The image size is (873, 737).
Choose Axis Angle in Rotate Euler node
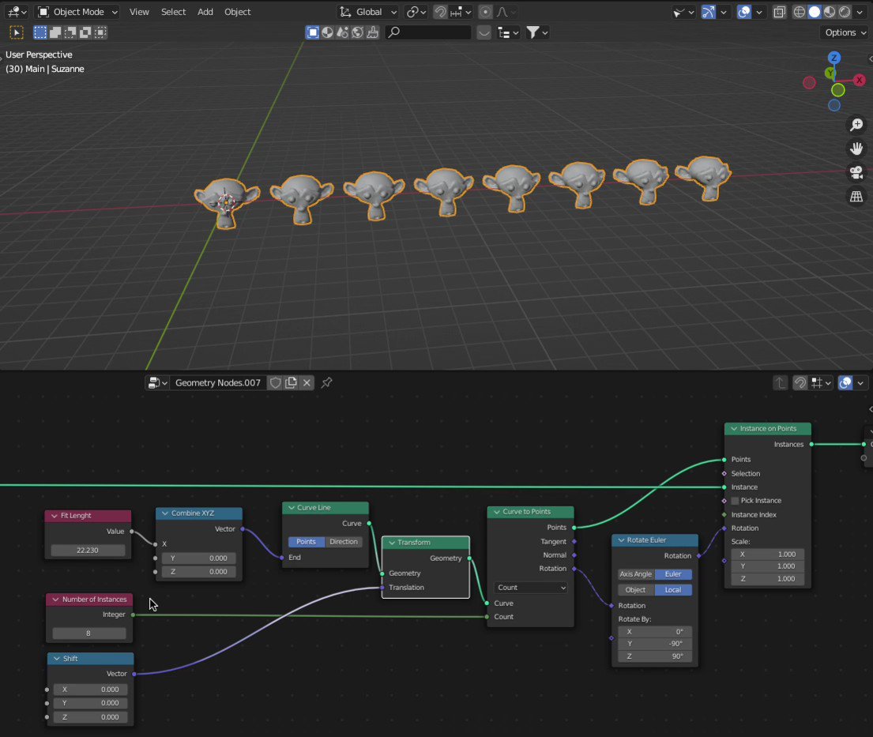pyautogui.click(x=635, y=574)
